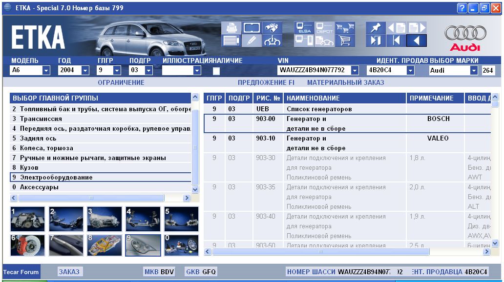
Task: Select the Список генераторов row
Action: 347,109
